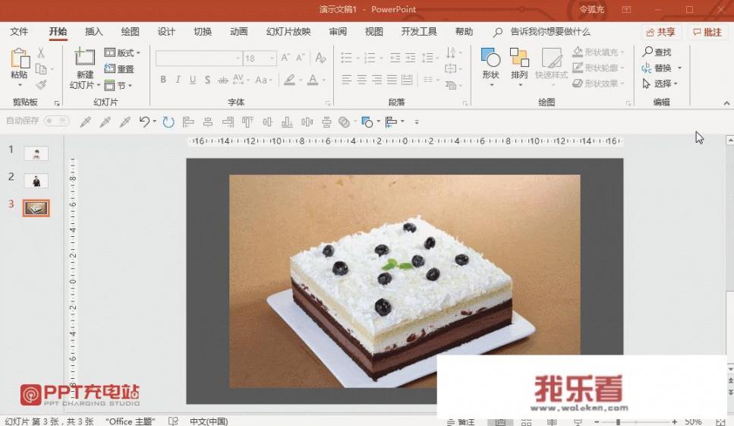Switch to Normal view in status bar
The image size is (734, 426).
(500, 421)
